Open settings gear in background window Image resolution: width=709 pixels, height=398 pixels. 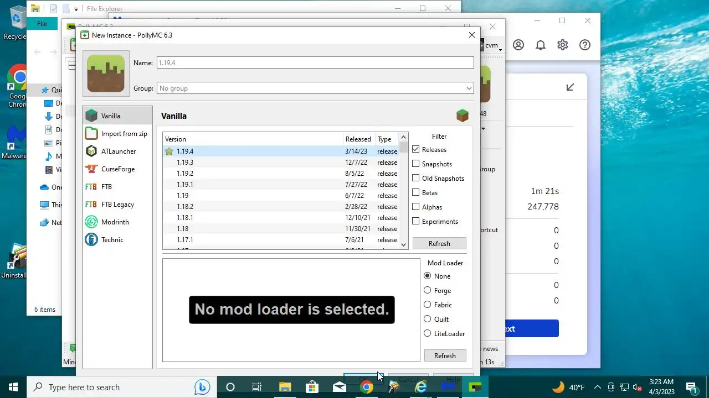click(x=563, y=45)
